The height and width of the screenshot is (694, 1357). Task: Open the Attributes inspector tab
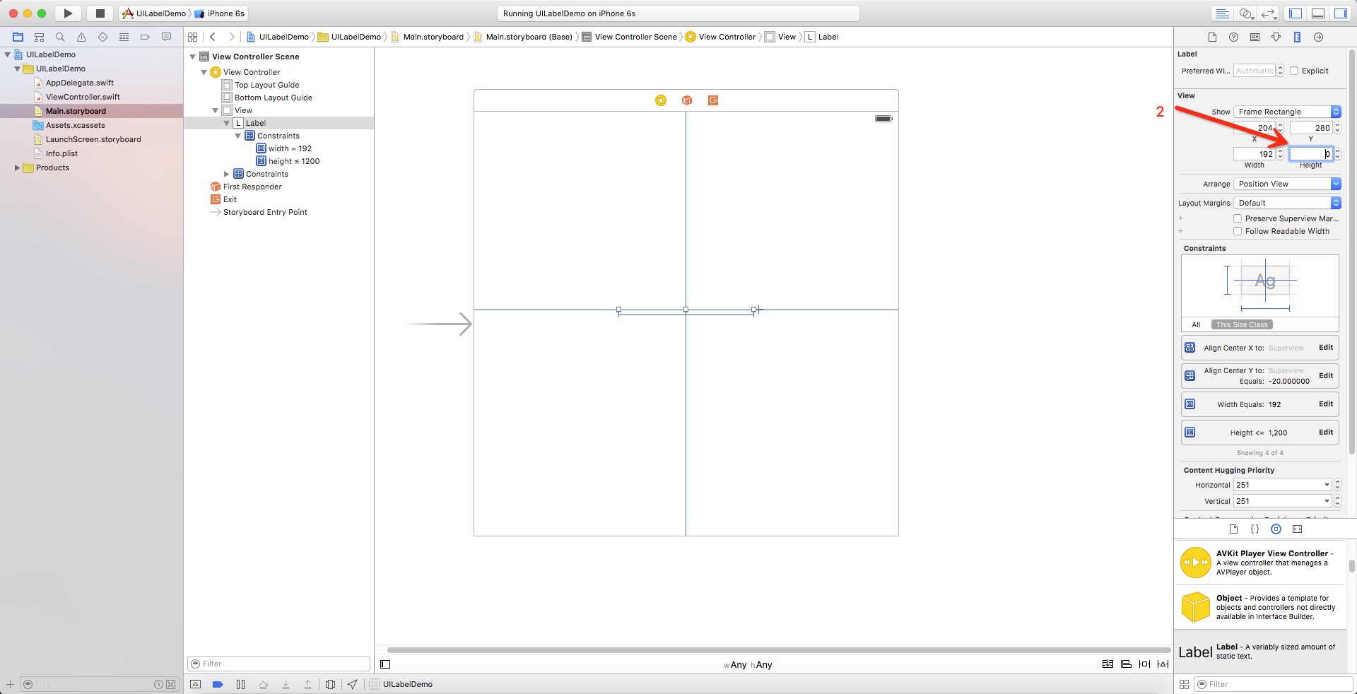click(1276, 37)
